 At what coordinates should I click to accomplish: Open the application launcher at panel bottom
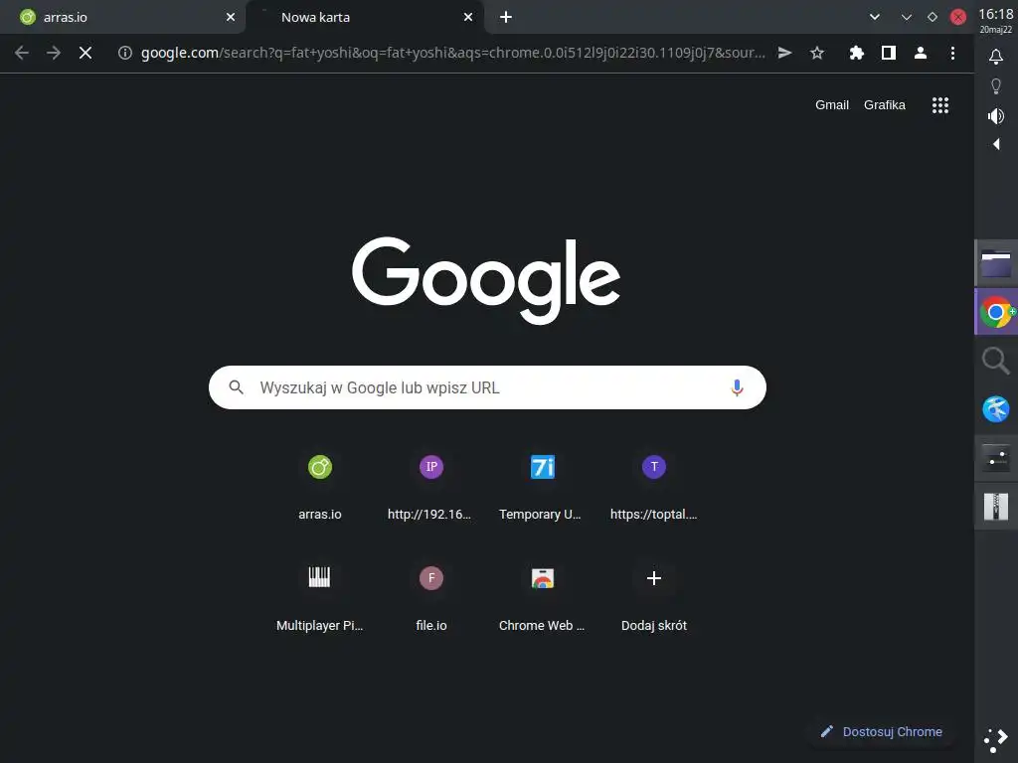point(996,739)
